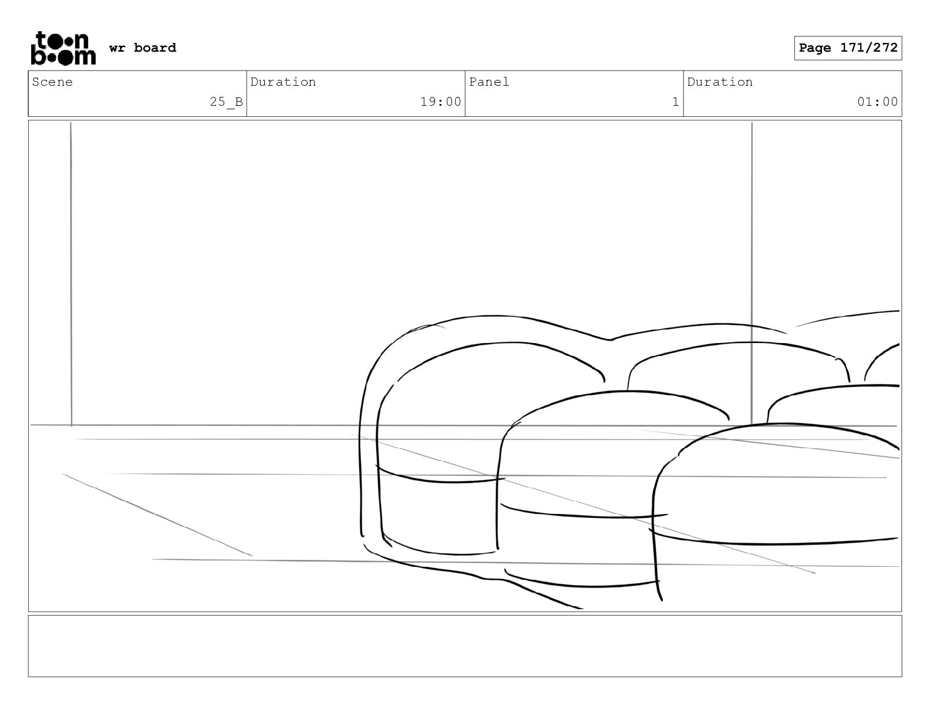Select scene duration value '19:00'
Screen dimensions: 930x719
pos(440,102)
